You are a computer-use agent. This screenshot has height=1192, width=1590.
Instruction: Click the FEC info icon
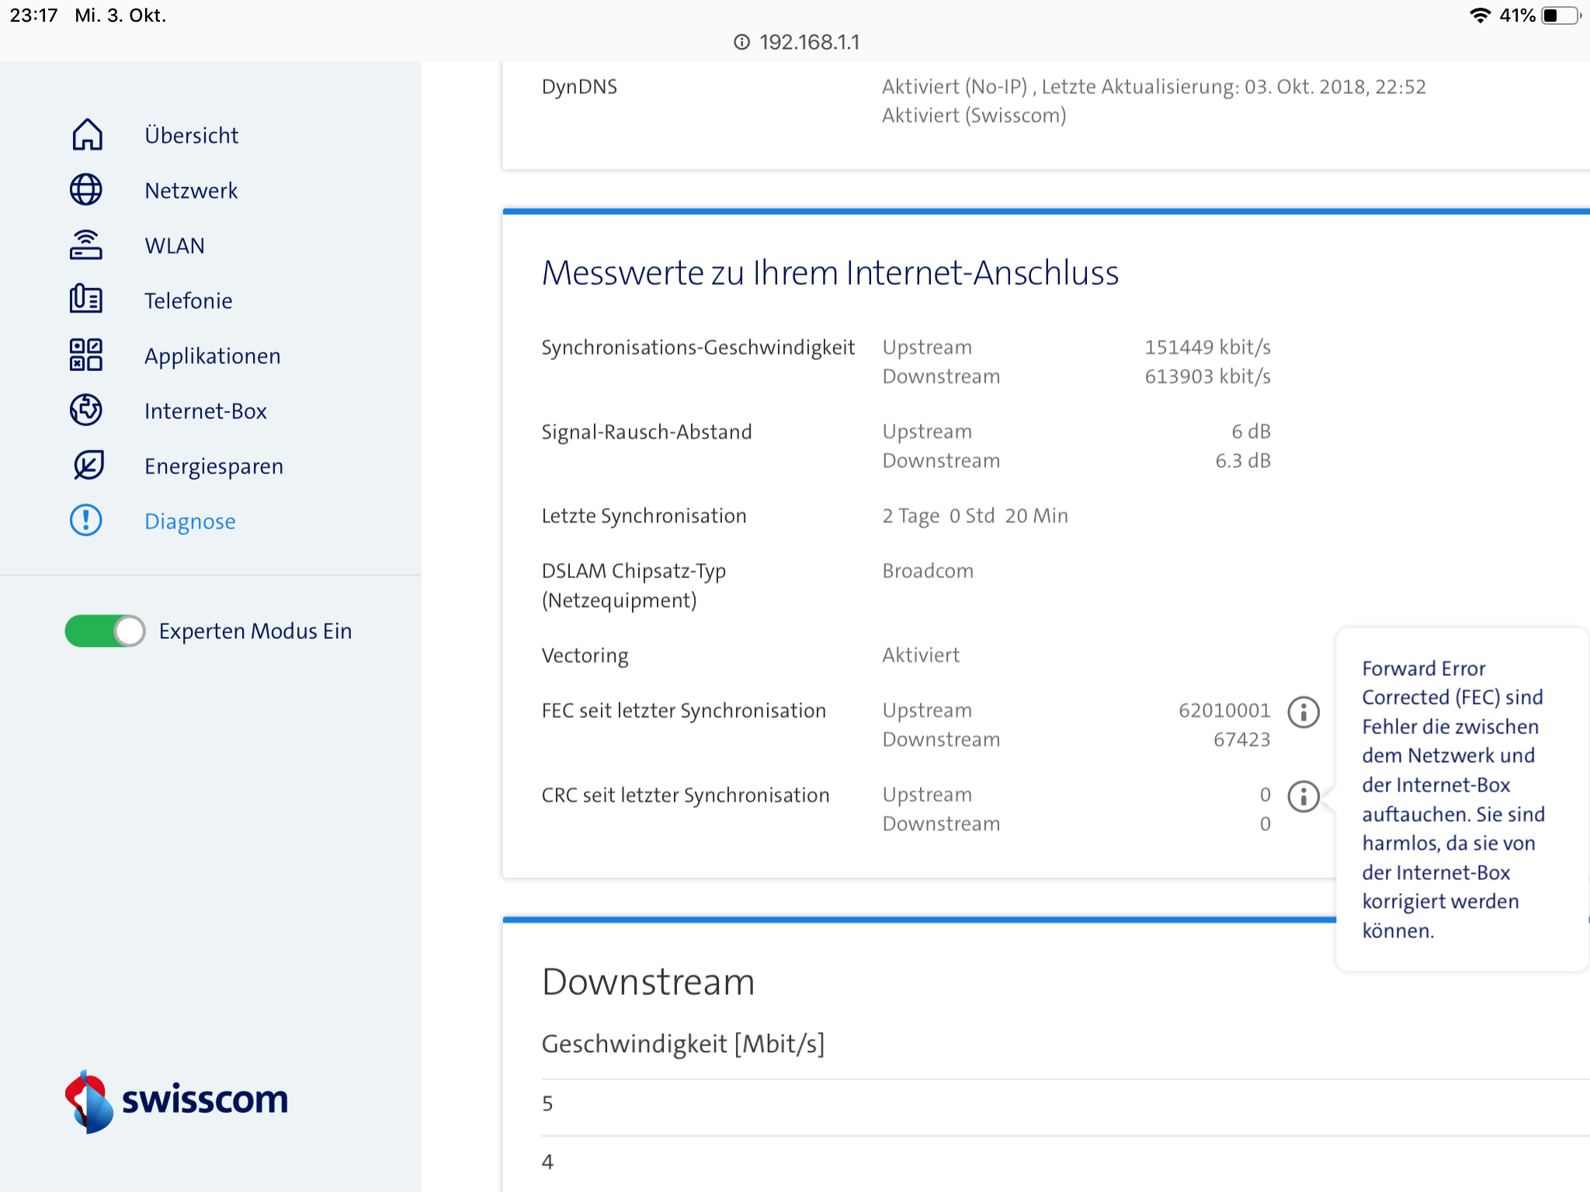[1304, 712]
